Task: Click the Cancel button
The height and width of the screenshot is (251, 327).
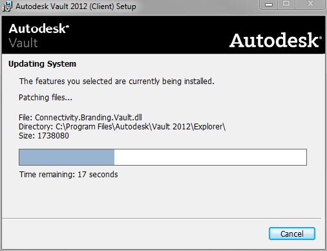Action: tap(292, 234)
